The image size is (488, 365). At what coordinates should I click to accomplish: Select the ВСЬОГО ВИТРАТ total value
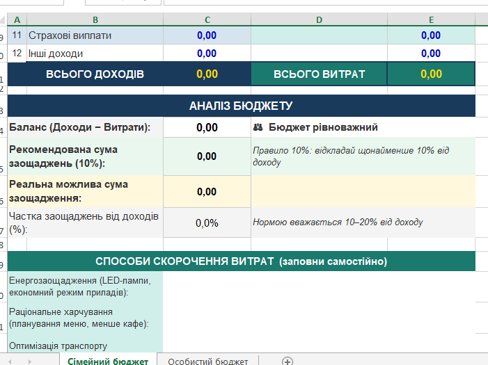point(432,74)
